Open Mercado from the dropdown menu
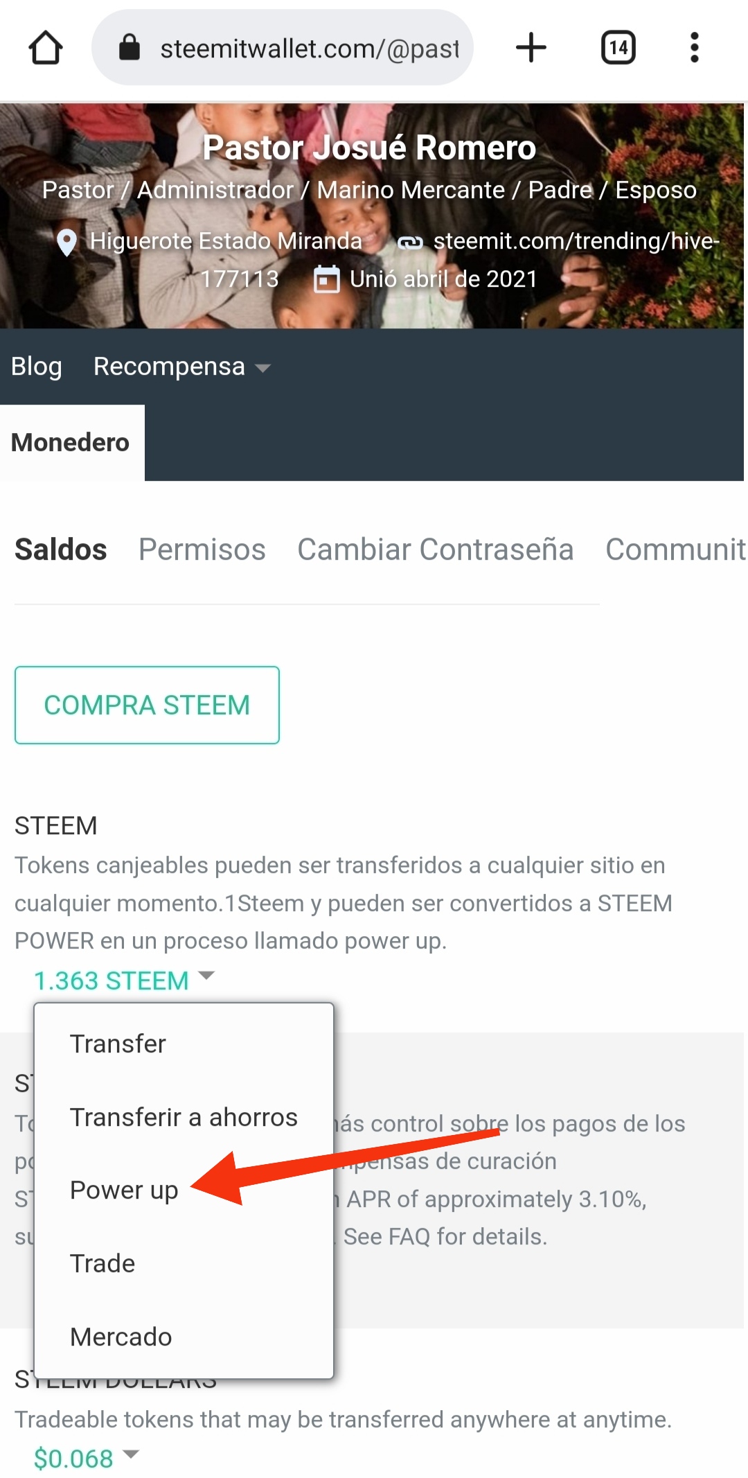Screen dimensions: 748x1478 [x=121, y=1337]
